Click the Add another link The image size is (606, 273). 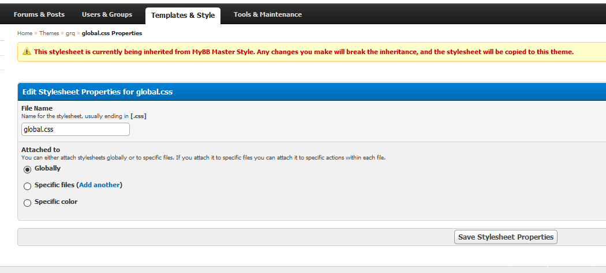point(99,185)
